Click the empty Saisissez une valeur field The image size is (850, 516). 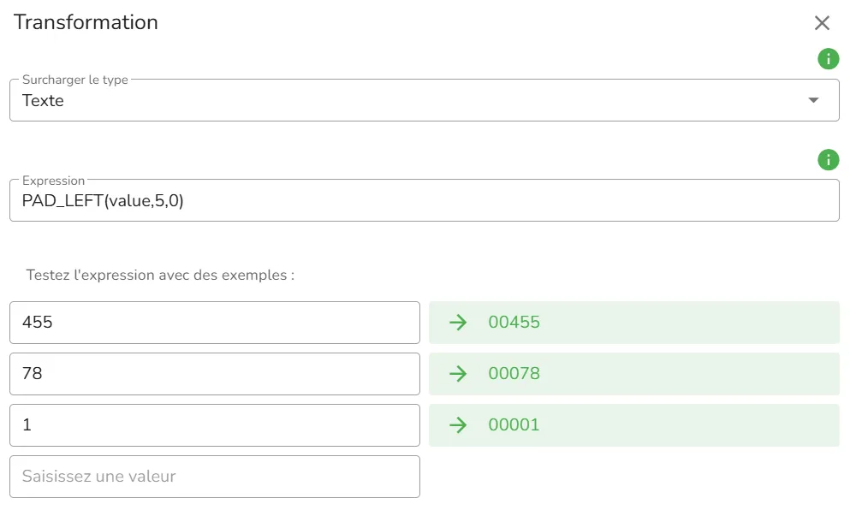[x=215, y=477]
